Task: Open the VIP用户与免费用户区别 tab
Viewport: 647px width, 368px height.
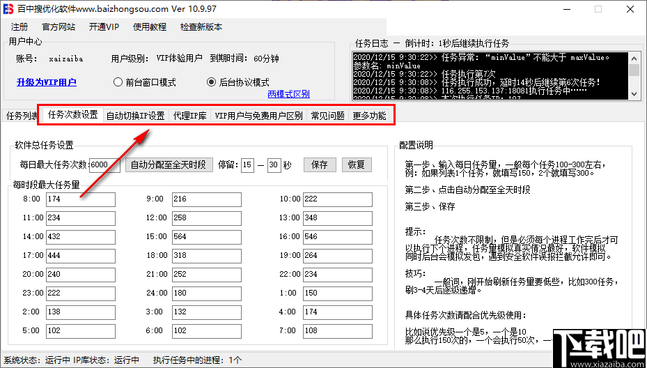Action: tap(258, 116)
